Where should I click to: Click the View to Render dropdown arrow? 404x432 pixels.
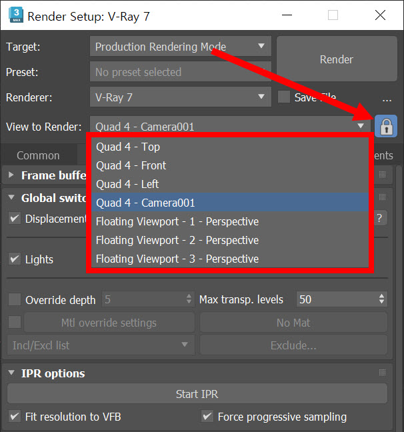[361, 126]
